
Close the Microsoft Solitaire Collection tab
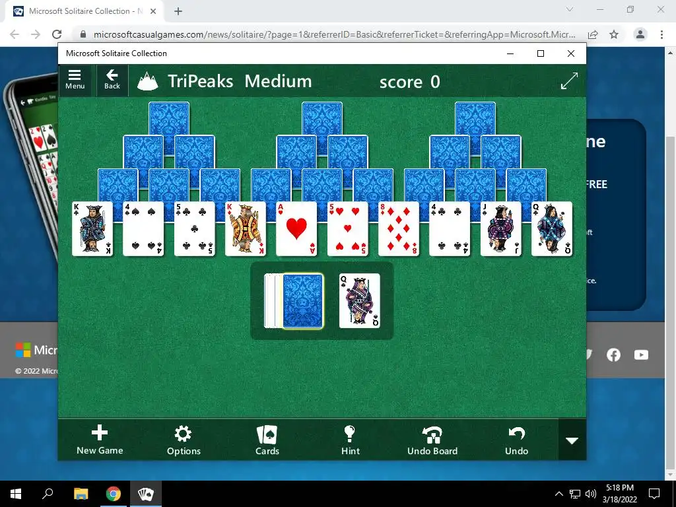click(153, 12)
